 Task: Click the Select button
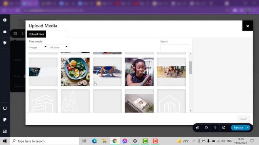pos(244,119)
